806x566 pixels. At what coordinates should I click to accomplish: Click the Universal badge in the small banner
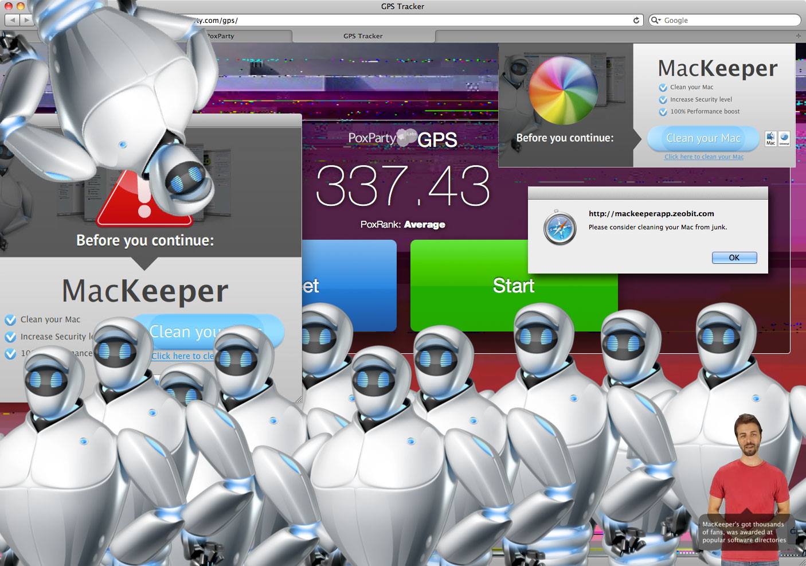pos(784,139)
